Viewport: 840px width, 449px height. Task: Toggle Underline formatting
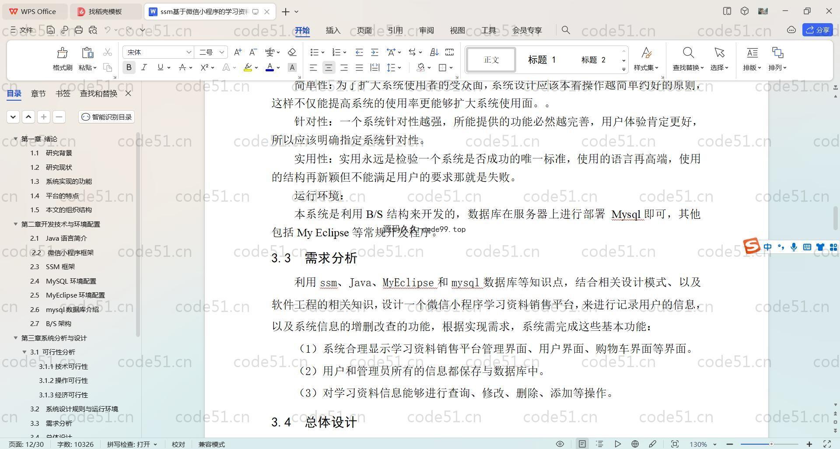click(x=160, y=67)
